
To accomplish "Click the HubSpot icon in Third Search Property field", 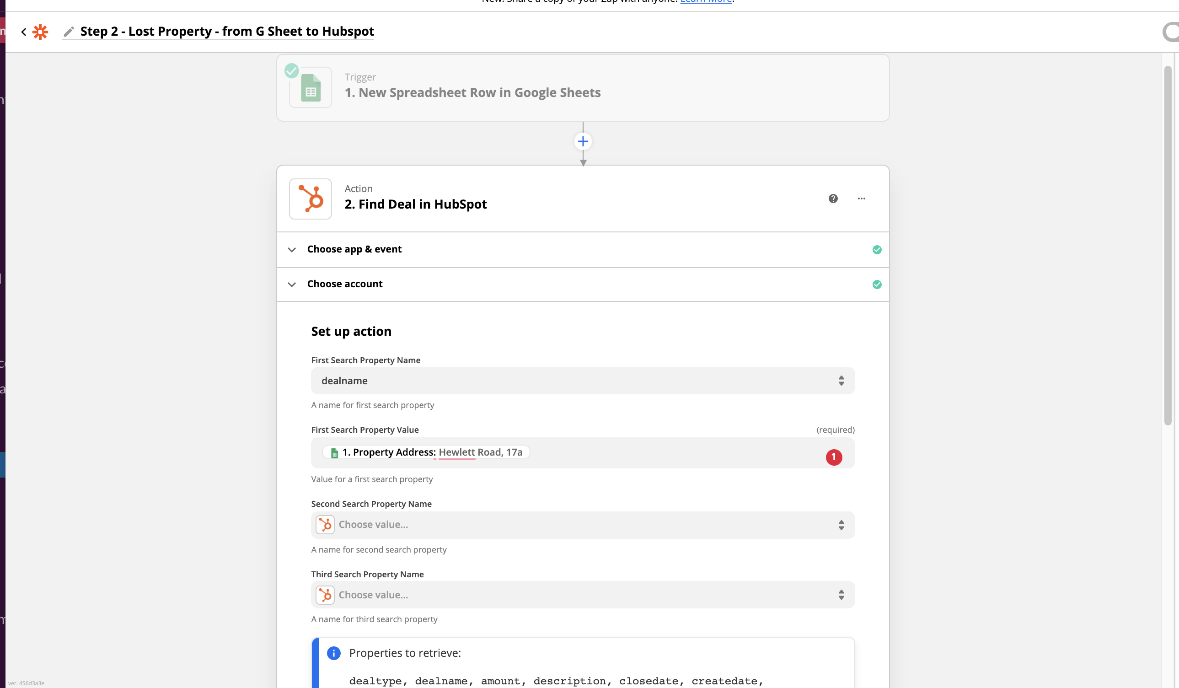I will [x=325, y=595].
